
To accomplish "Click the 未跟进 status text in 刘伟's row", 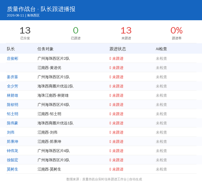I will tap(118, 132).
